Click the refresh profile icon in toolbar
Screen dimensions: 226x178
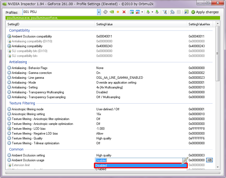pos(105,12)
